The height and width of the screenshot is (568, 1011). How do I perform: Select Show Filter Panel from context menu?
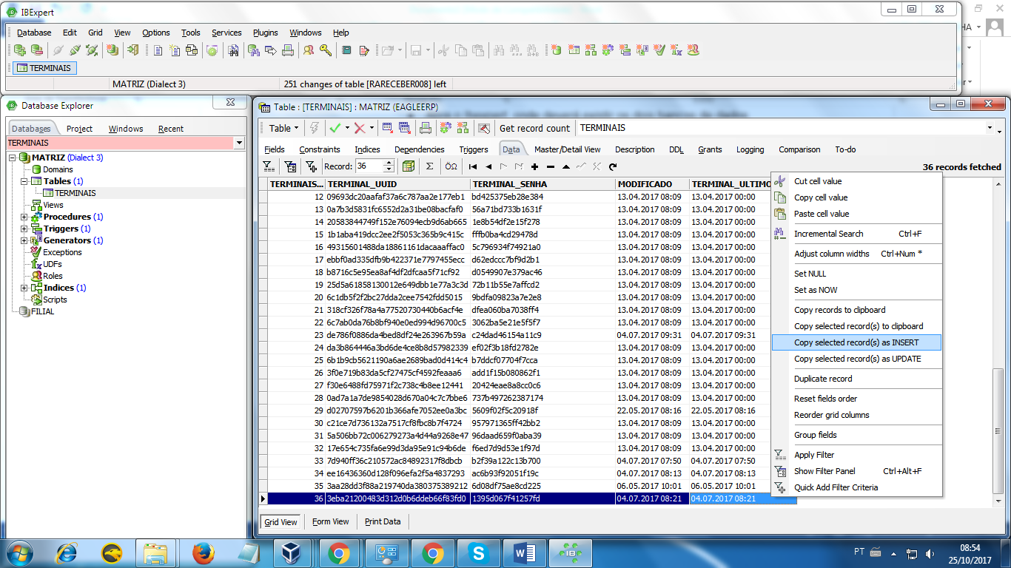(x=856, y=471)
